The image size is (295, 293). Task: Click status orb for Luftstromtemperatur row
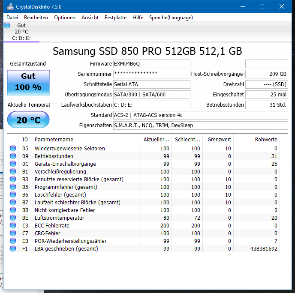point(13,218)
